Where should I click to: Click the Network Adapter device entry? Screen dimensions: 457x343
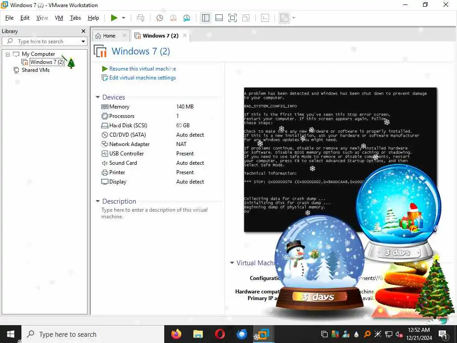(x=129, y=144)
